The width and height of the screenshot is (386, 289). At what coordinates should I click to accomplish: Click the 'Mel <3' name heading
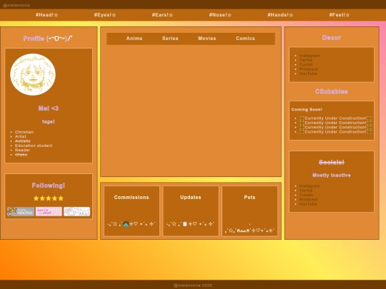pos(49,108)
